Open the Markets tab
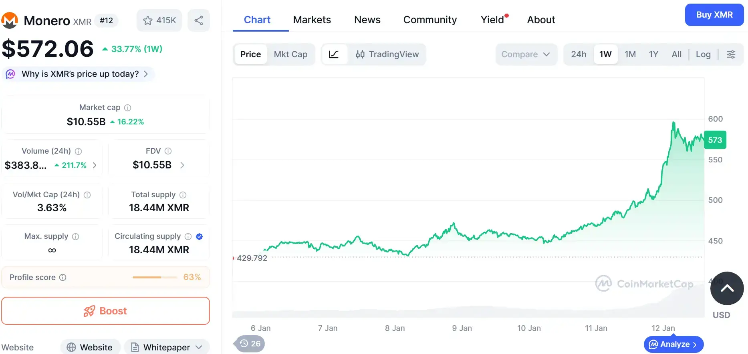 click(312, 20)
